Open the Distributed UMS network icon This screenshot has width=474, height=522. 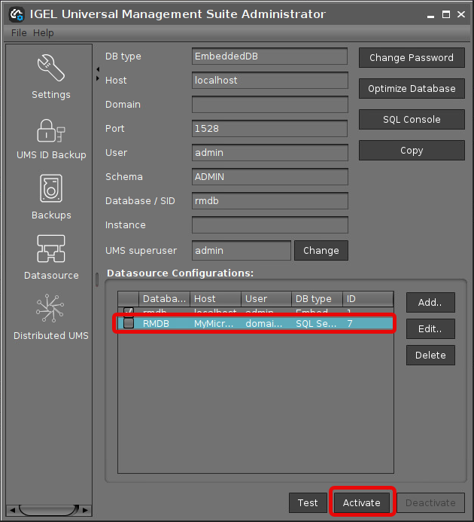coord(50,310)
